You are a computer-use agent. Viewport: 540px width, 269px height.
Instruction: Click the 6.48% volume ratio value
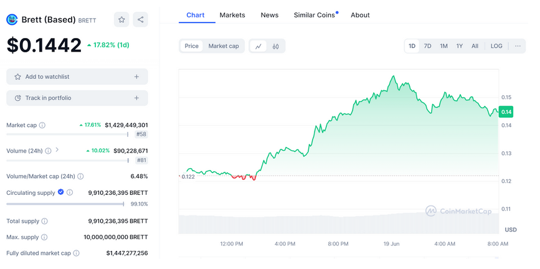139,176
